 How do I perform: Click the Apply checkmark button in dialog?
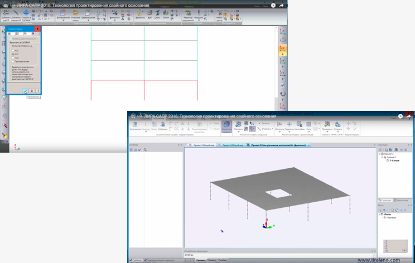point(26,91)
